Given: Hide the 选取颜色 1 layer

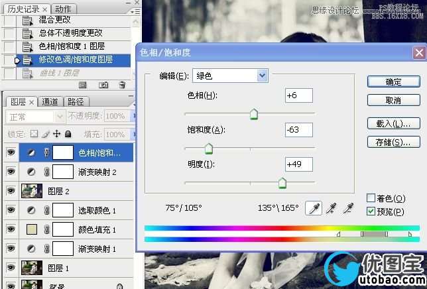Looking at the screenshot, I should coord(11,210).
